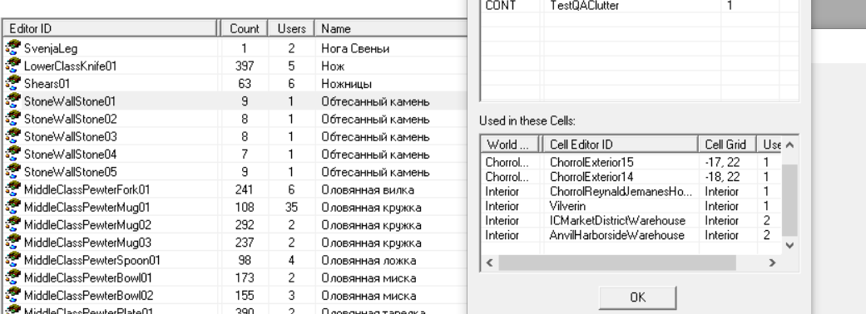Click the Shears01 item icon
This screenshot has height=314, width=866.
click(x=12, y=83)
